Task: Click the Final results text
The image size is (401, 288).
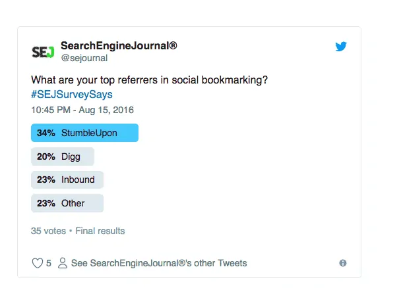Action: (x=100, y=231)
